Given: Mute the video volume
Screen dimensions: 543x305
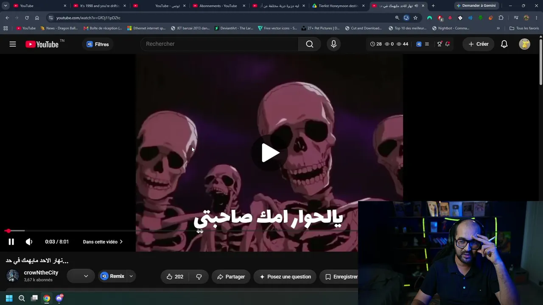Looking at the screenshot, I should pos(29,242).
